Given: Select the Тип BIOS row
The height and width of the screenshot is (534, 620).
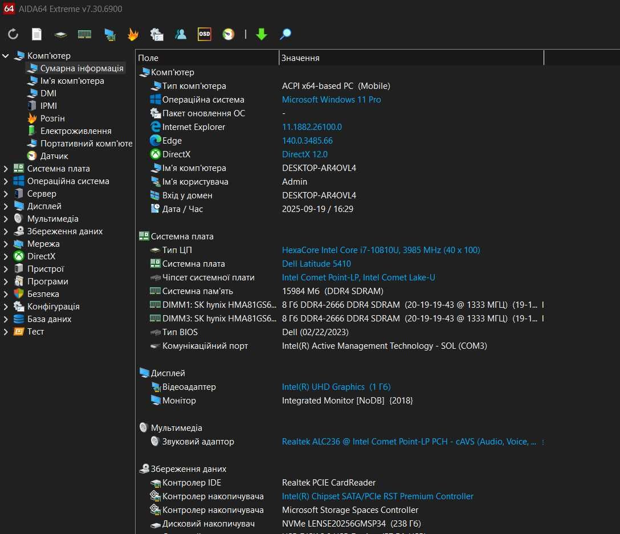Looking at the screenshot, I should pos(340,332).
